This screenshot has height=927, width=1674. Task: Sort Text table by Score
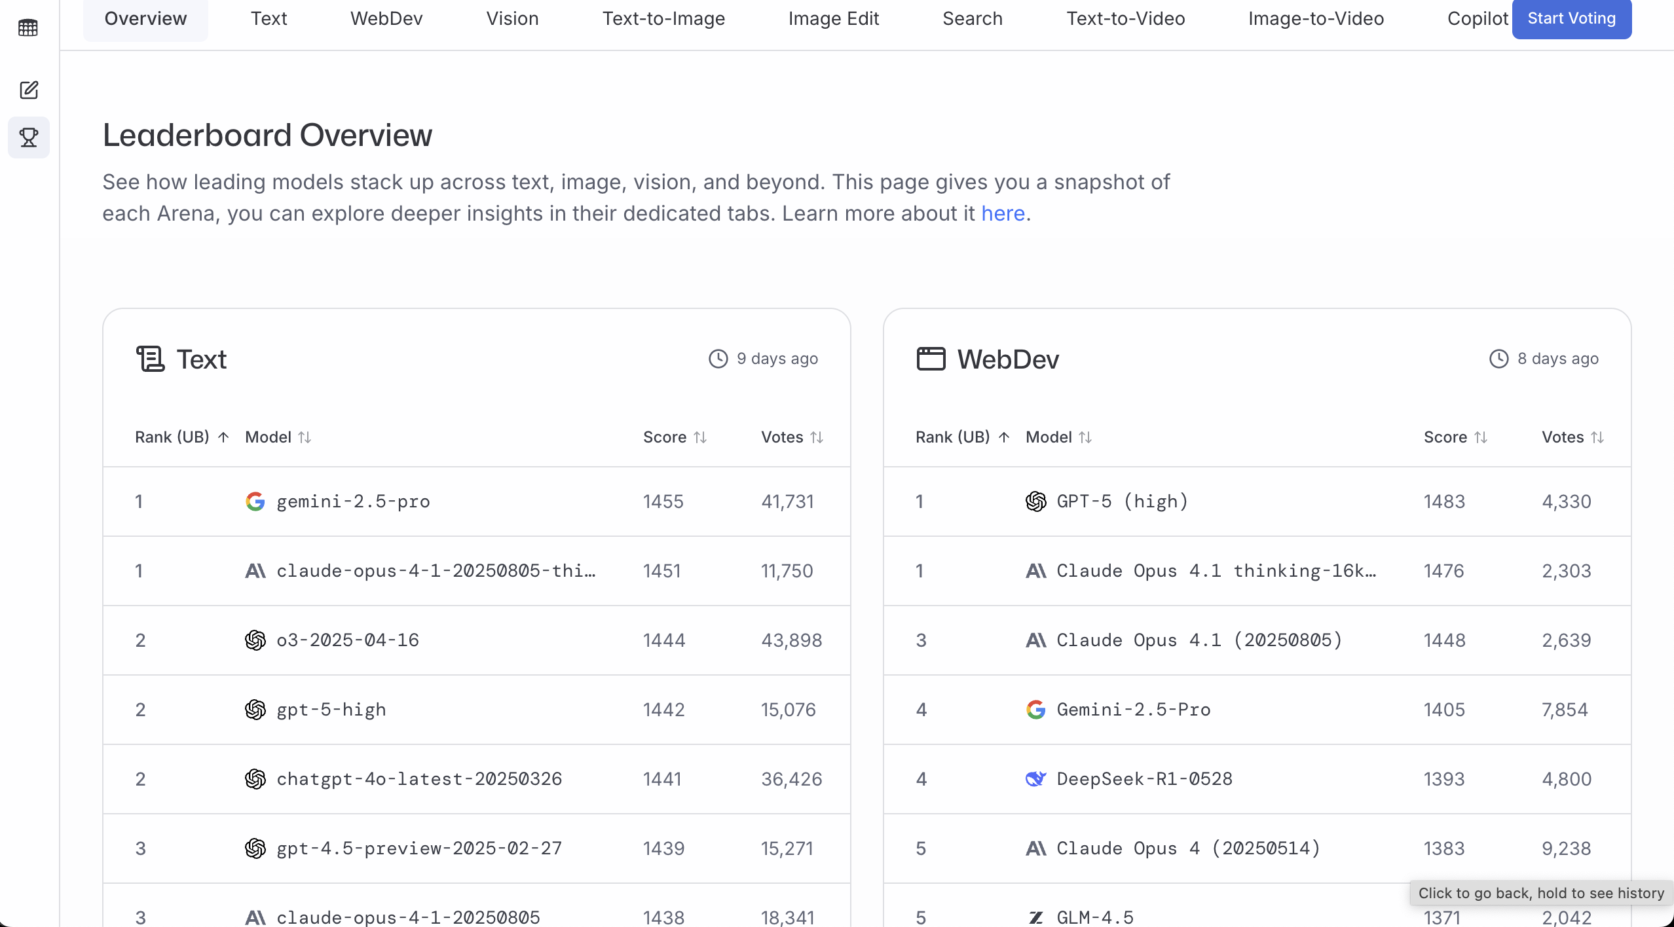coord(675,437)
